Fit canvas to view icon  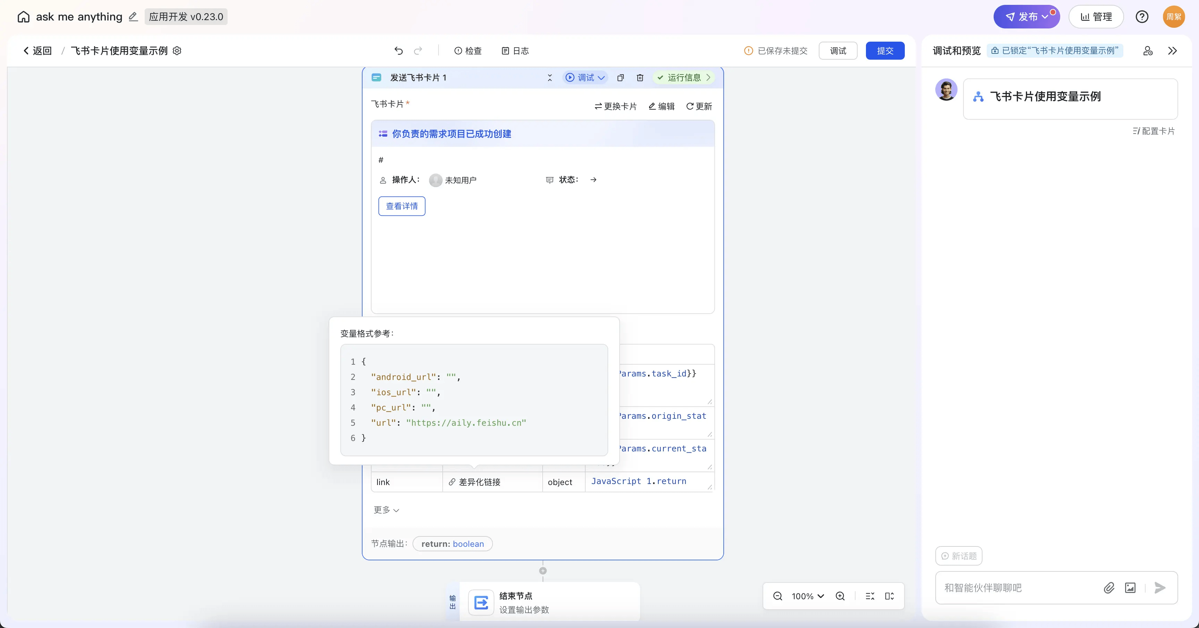click(x=890, y=596)
